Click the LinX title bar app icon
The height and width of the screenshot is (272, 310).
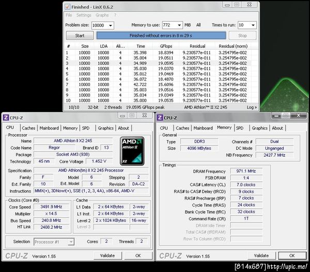pyautogui.click(x=67, y=7)
